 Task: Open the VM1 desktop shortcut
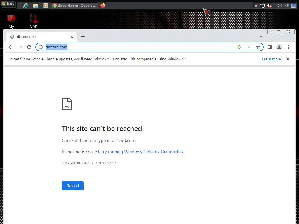click(34, 21)
